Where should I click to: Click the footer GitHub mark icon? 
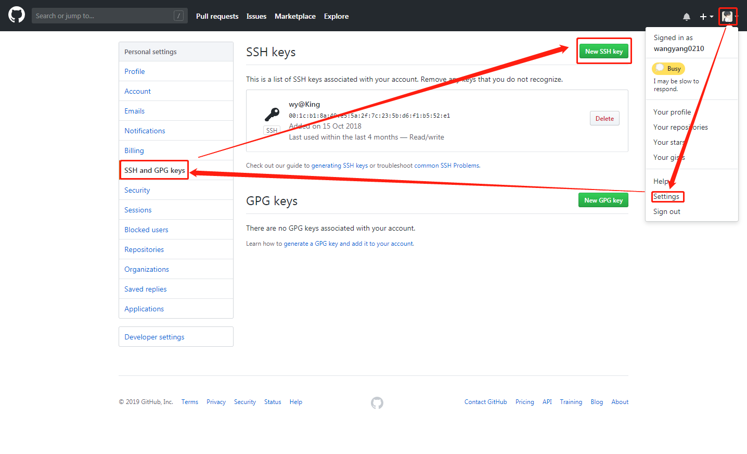click(377, 402)
